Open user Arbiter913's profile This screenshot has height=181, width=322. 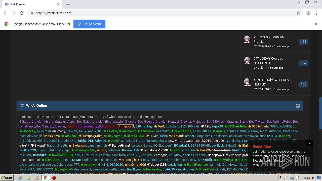pos(85,141)
